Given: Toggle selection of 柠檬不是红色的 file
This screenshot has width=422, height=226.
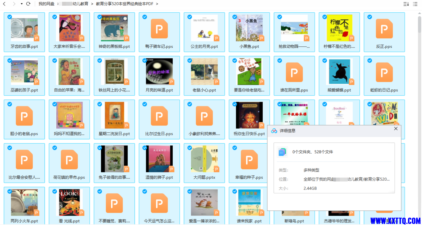Looking at the screenshot, I should (x=324, y=17).
